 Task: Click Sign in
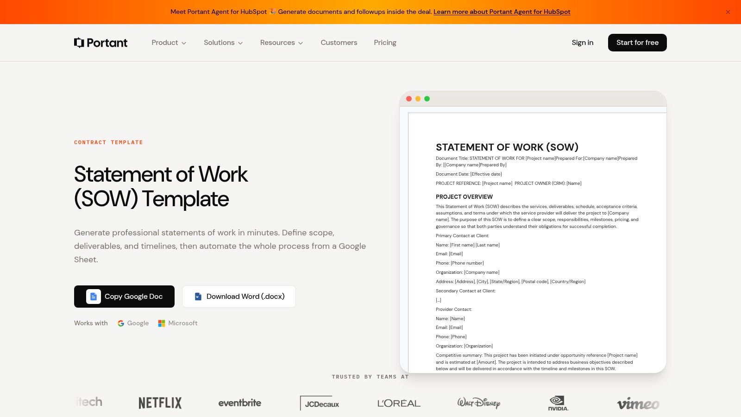pos(583,43)
